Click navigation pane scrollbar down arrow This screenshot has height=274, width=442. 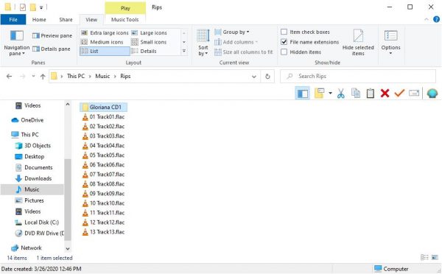pos(68,249)
